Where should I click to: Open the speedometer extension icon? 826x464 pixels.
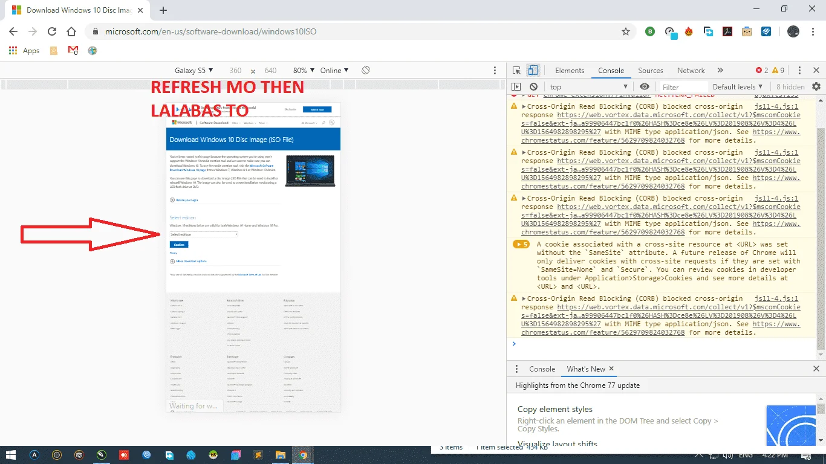tap(670, 32)
